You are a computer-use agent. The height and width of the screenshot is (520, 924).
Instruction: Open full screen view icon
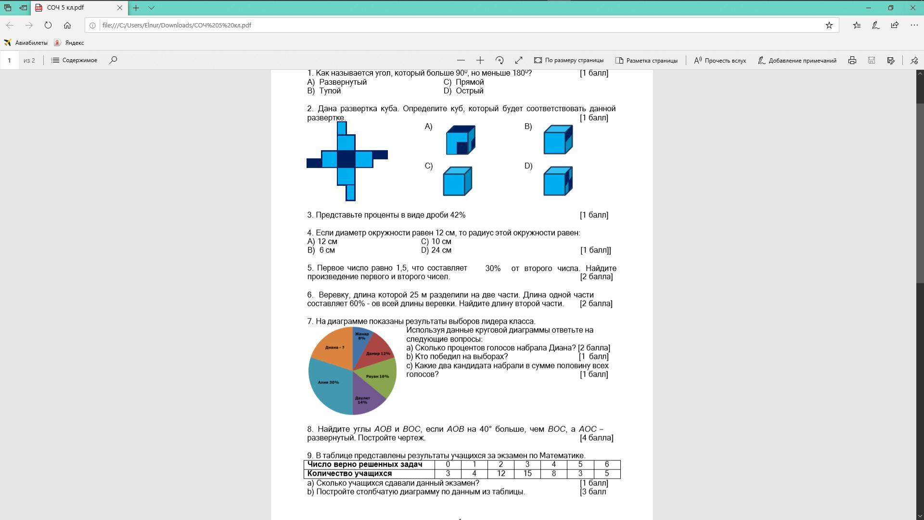pyautogui.click(x=518, y=60)
